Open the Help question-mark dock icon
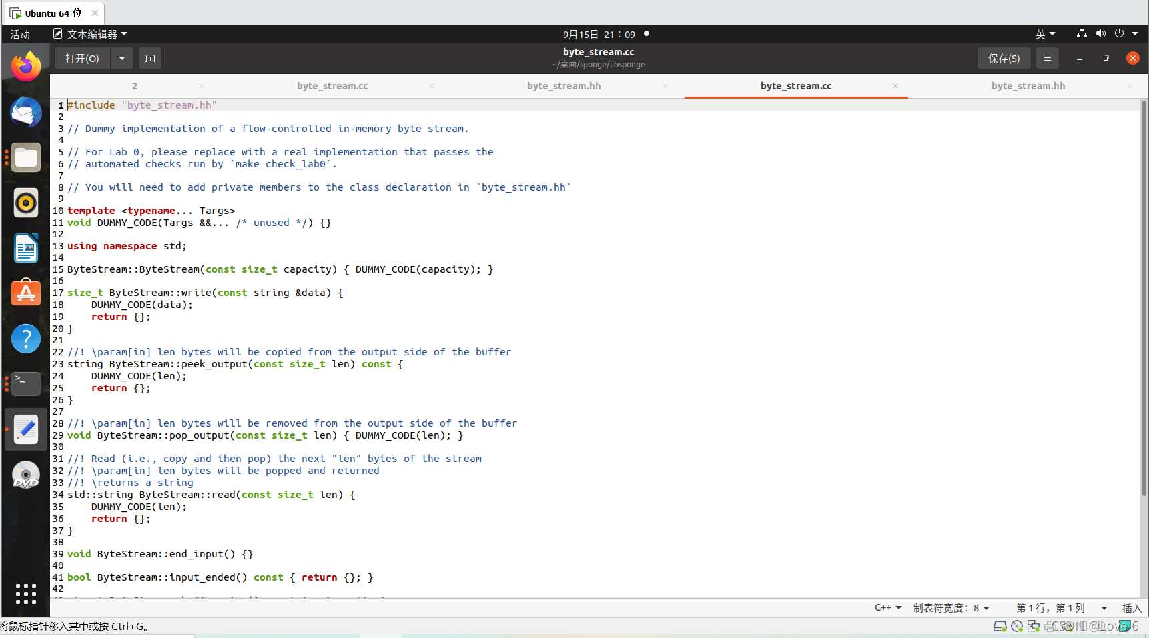 pyautogui.click(x=26, y=339)
